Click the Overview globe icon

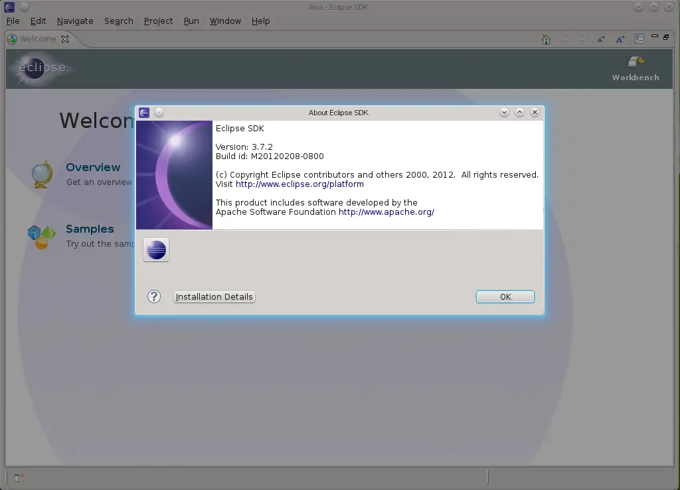[42, 174]
